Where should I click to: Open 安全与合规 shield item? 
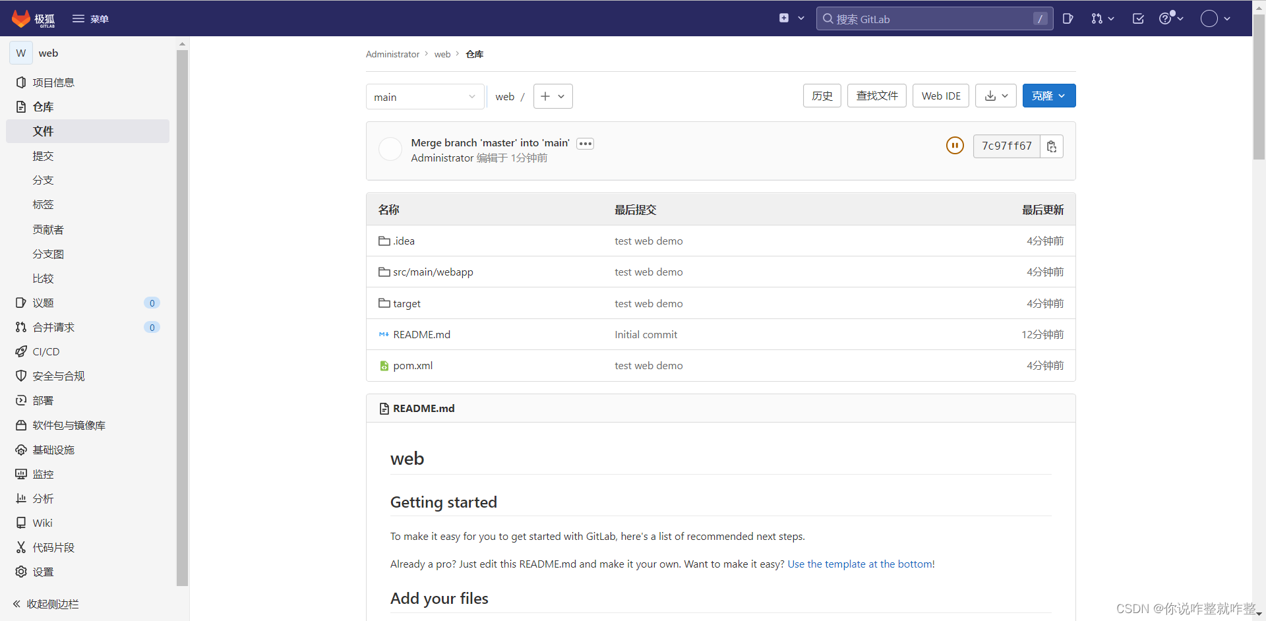87,376
